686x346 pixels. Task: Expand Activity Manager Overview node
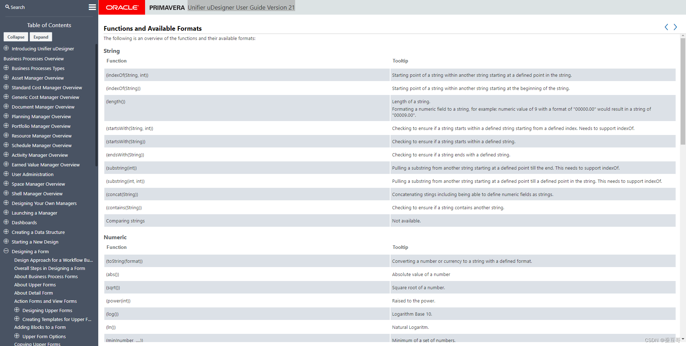6,155
